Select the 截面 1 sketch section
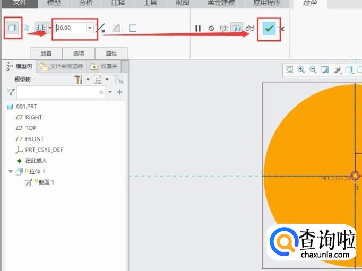 click(x=40, y=182)
